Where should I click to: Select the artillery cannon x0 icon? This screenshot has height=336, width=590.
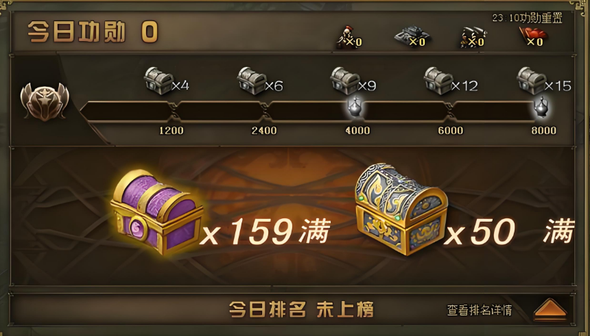click(x=473, y=37)
